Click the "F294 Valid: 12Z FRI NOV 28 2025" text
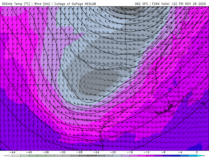The image size is (209, 157). coord(179,4)
